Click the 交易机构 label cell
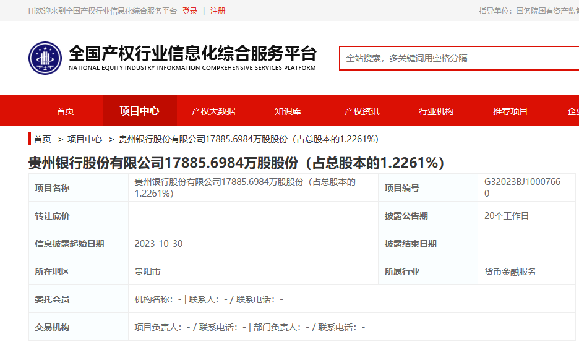This screenshot has width=579, height=342. click(79, 327)
